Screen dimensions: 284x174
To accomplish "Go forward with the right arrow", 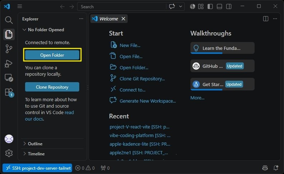I will point(72,7).
